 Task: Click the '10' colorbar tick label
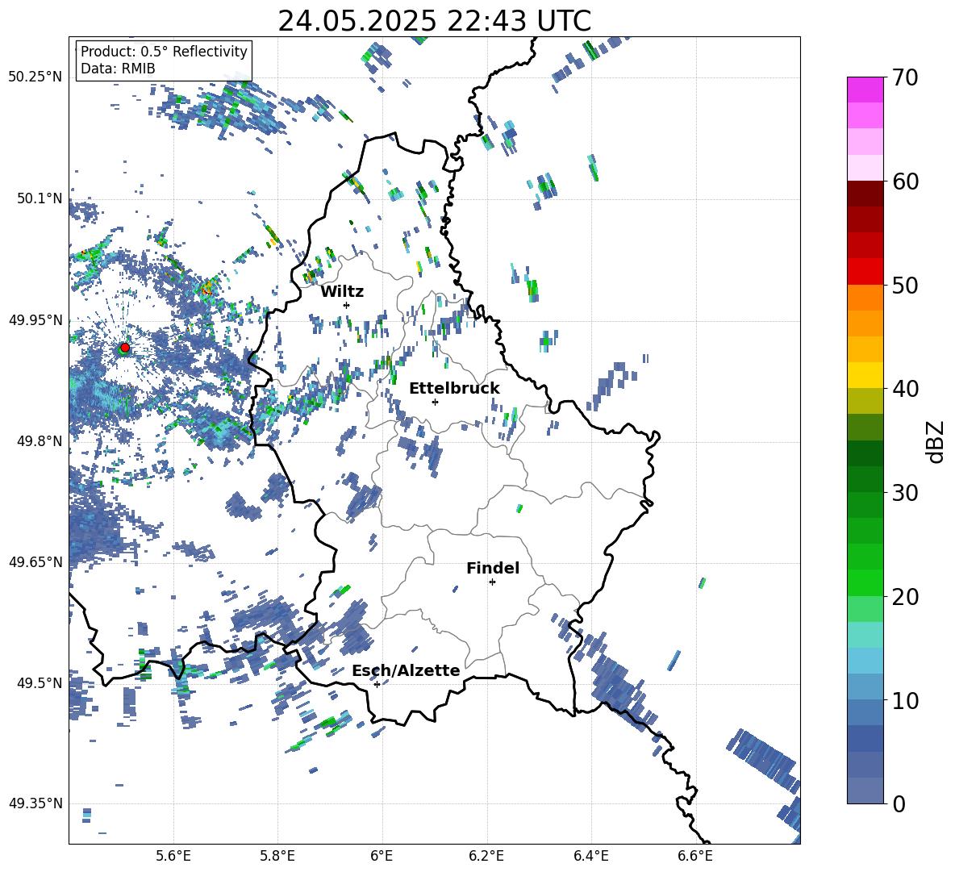905,700
